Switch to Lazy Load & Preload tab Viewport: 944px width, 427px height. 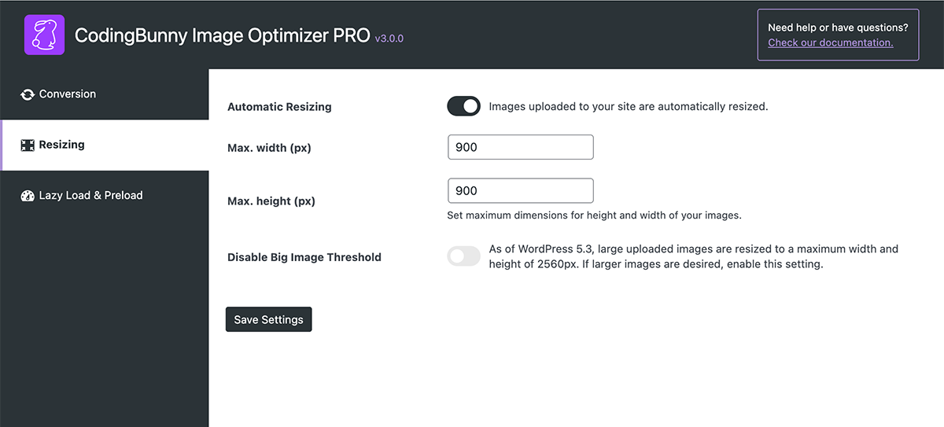coord(90,196)
